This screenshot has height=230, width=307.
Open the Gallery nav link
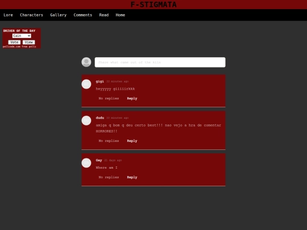pyautogui.click(x=59, y=15)
